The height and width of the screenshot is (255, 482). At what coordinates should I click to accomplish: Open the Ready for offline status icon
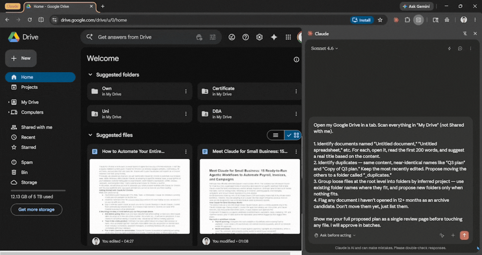232,37
